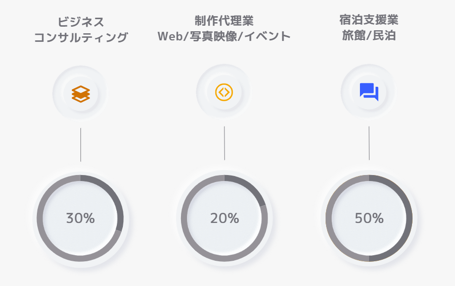Click the Web/写真映像/イベント subtitle
This screenshot has width=455, height=286.
[x=224, y=36]
